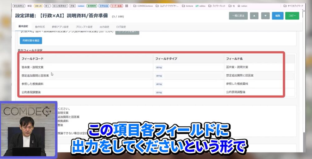Viewport: 312px width, 159px height.
Task: Click the page's vertical scrollbar thumb
Action: 304,142
